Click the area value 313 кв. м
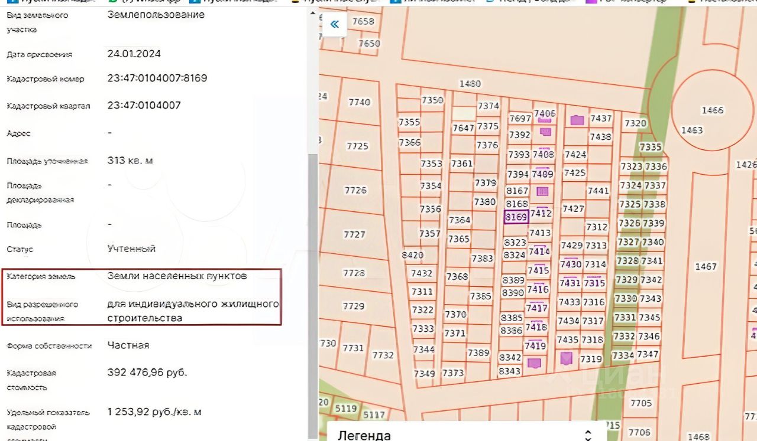Viewport: 757px width, 441px height. click(x=130, y=160)
